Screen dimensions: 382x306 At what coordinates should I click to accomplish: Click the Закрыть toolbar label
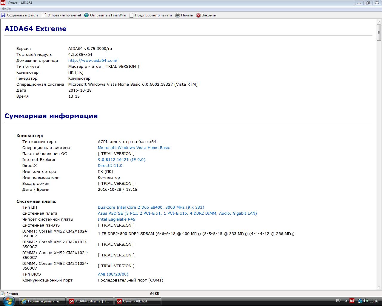[209, 15]
